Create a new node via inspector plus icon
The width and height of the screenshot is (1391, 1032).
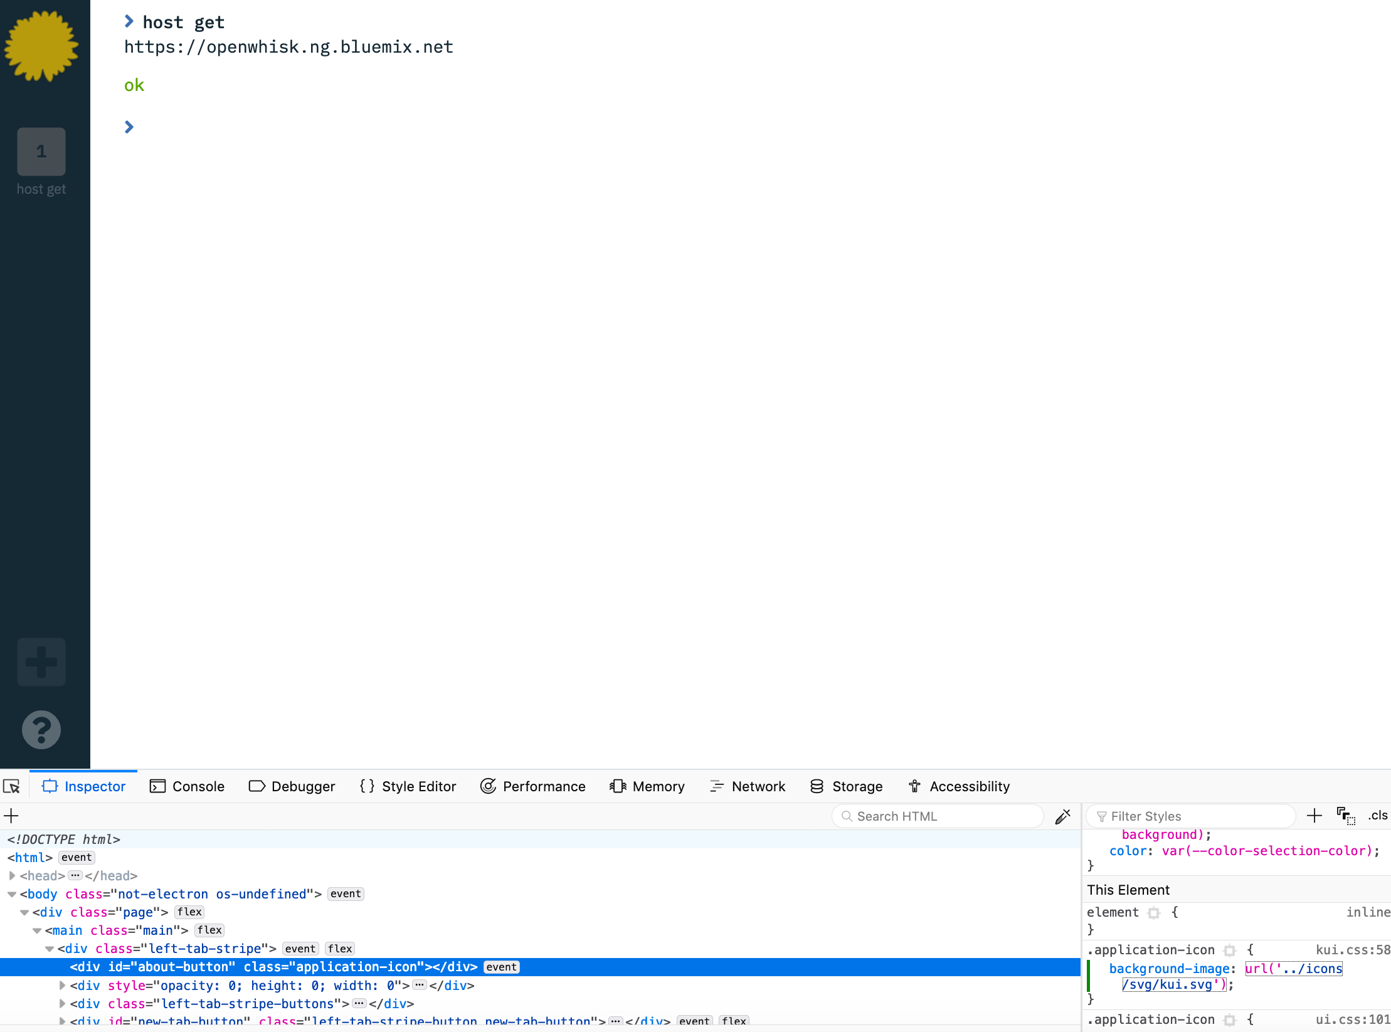(x=11, y=816)
